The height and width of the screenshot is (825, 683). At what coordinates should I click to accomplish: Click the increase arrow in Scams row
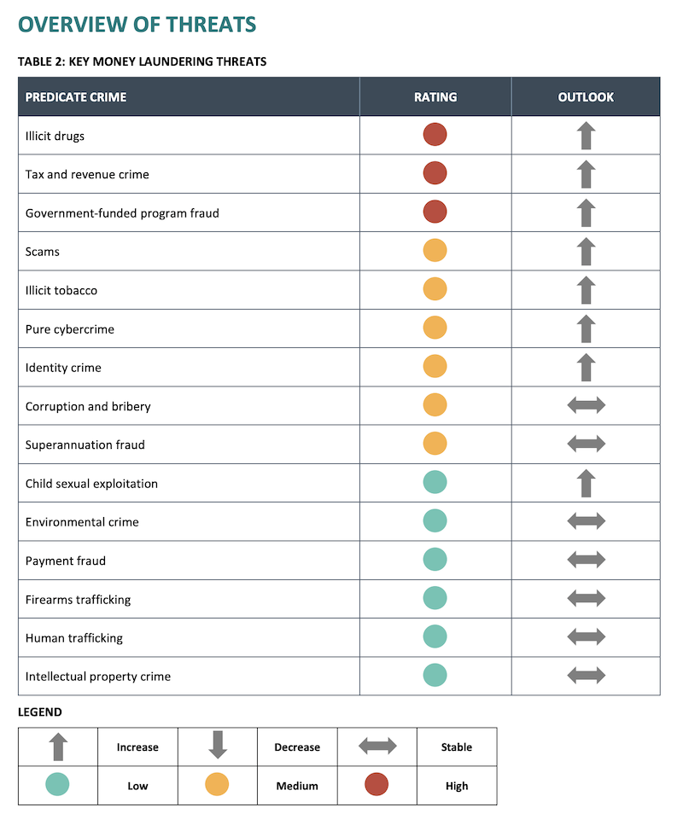(586, 252)
